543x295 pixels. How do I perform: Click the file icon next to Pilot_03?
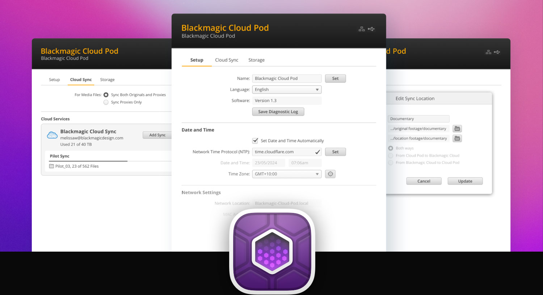51,166
